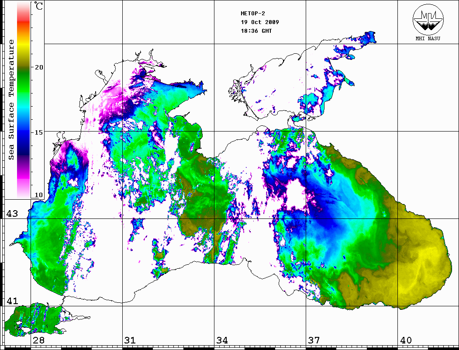Click the 15 mark on the temperature scale
Viewport: 459px width, 350px height.
tap(38, 132)
